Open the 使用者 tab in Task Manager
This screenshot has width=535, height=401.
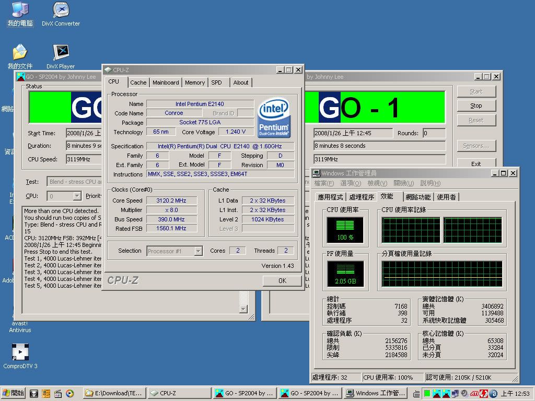tap(446, 197)
